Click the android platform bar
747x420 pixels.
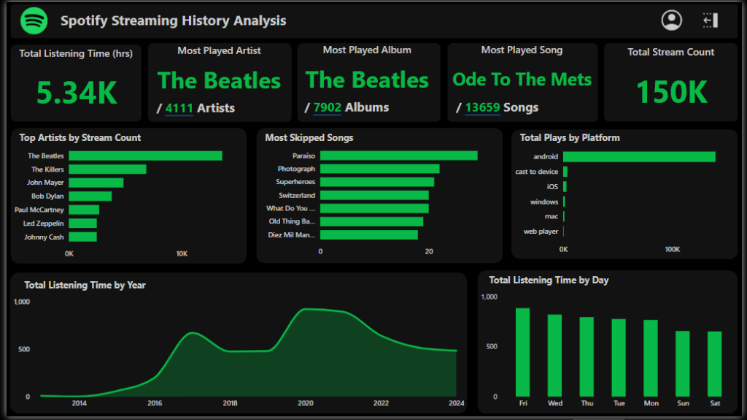(x=639, y=156)
